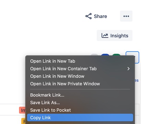Image resolution: width=141 pixels, height=124 pixels.
Task: Click the Insights chart icon
Action: tap(105, 36)
